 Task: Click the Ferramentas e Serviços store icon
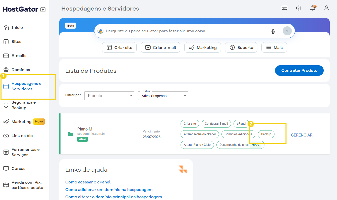pyautogui.click(x=6, y=152)
